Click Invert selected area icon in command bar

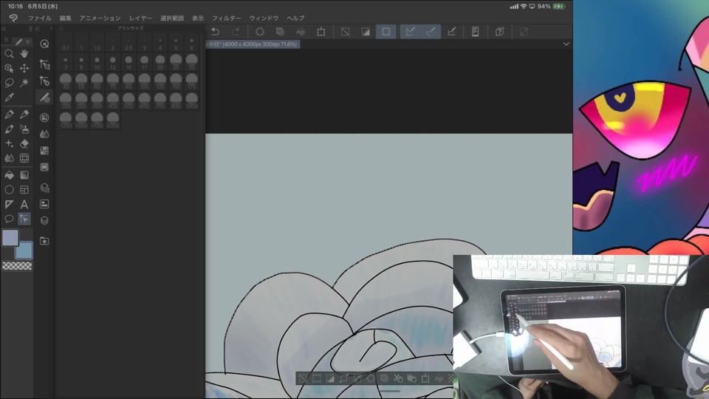366,32
